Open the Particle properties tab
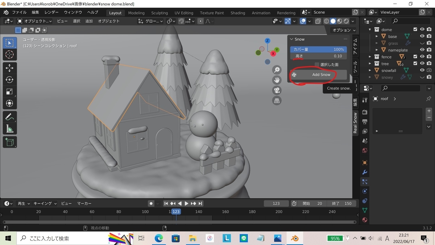 [365, 182]
